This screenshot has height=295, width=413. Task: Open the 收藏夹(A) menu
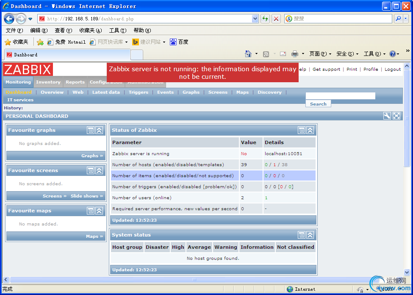(91, 31)
